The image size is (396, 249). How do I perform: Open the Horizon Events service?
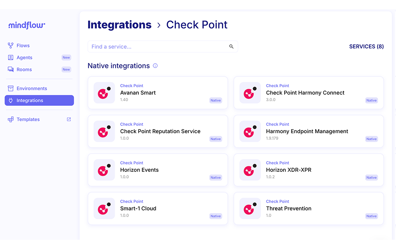tap(158, 170)
